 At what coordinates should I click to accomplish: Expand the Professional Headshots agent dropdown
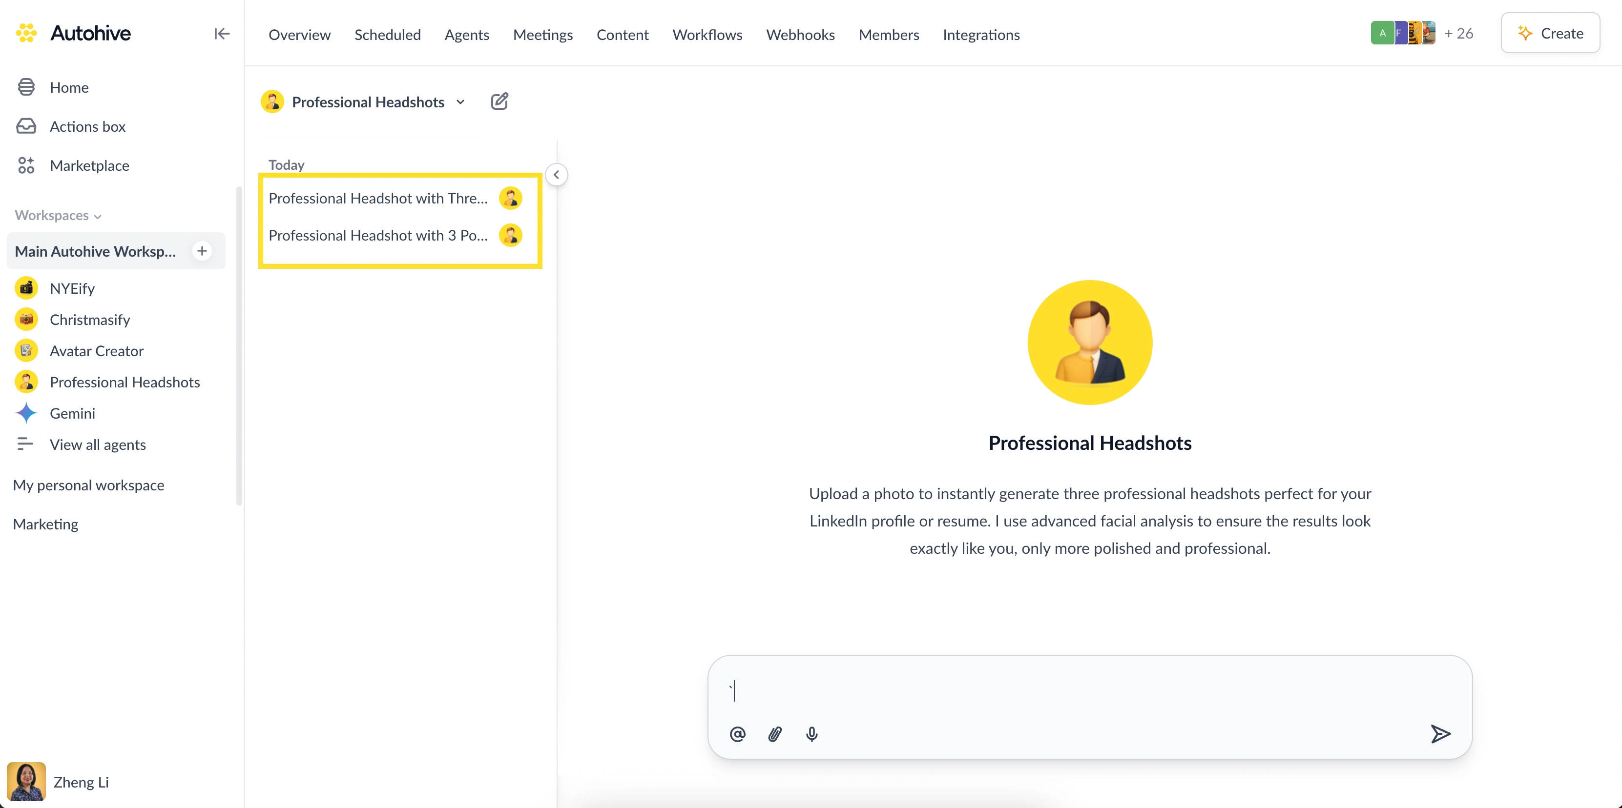[x=460, y=102]
